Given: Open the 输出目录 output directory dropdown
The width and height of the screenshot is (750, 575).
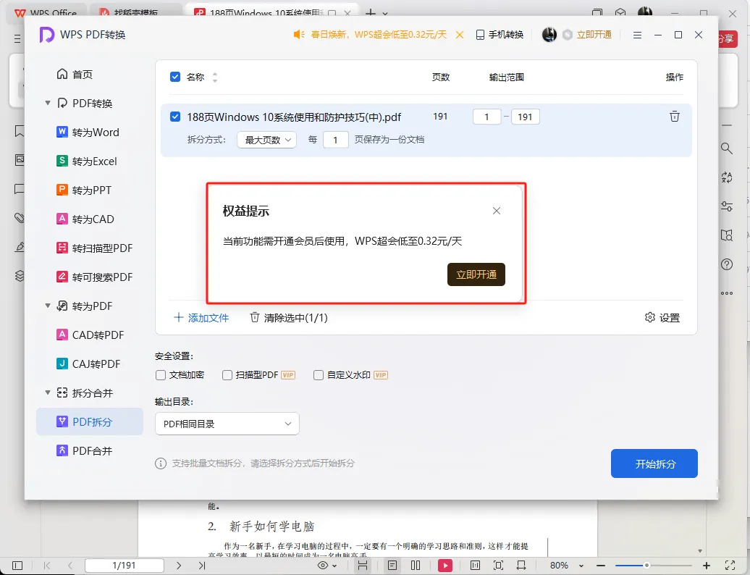Looking at the screenshot, I should click(x=227, y=424).
